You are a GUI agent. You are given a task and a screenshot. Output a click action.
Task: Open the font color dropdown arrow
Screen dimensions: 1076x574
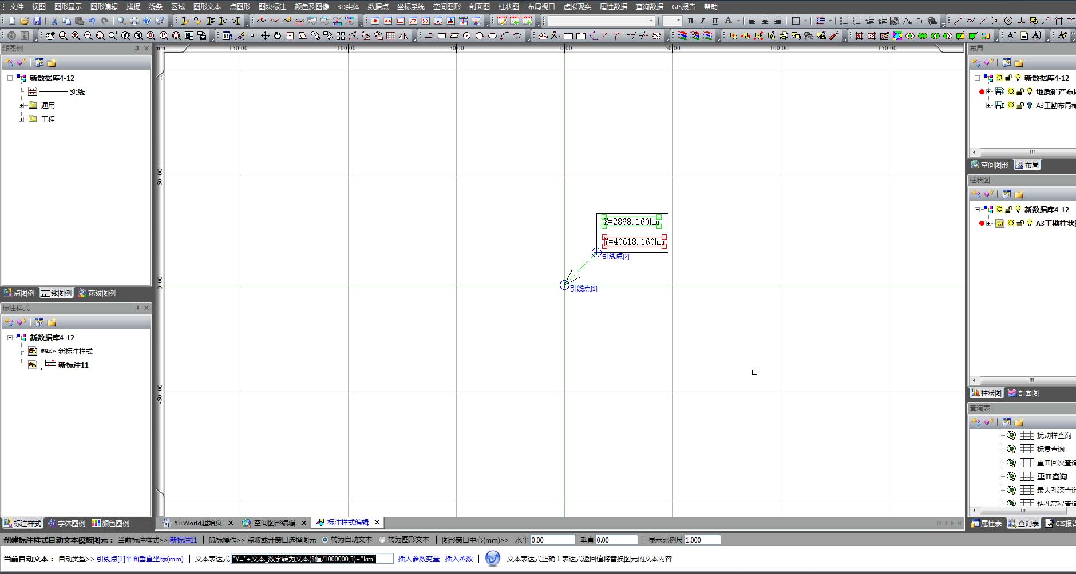[738, 21]
